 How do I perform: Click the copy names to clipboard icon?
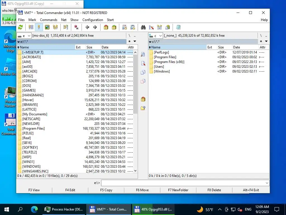click(168, 27)
